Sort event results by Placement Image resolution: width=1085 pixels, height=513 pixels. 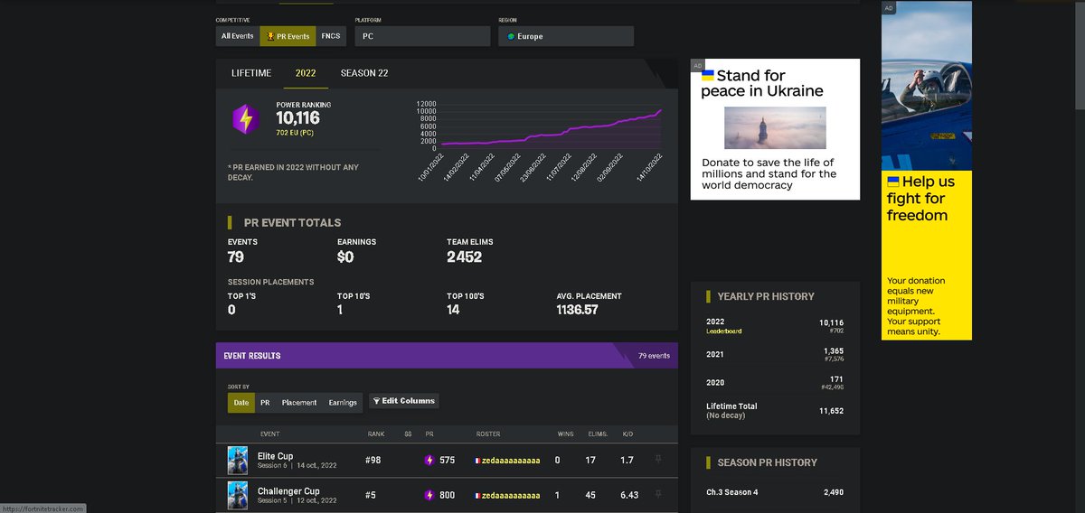pos(299,403)
